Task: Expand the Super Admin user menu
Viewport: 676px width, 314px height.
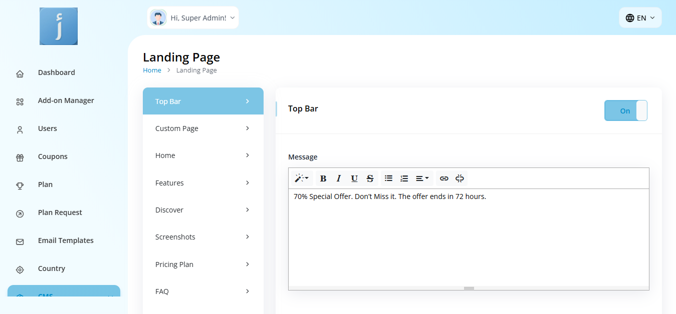Action: coord(193,18)
